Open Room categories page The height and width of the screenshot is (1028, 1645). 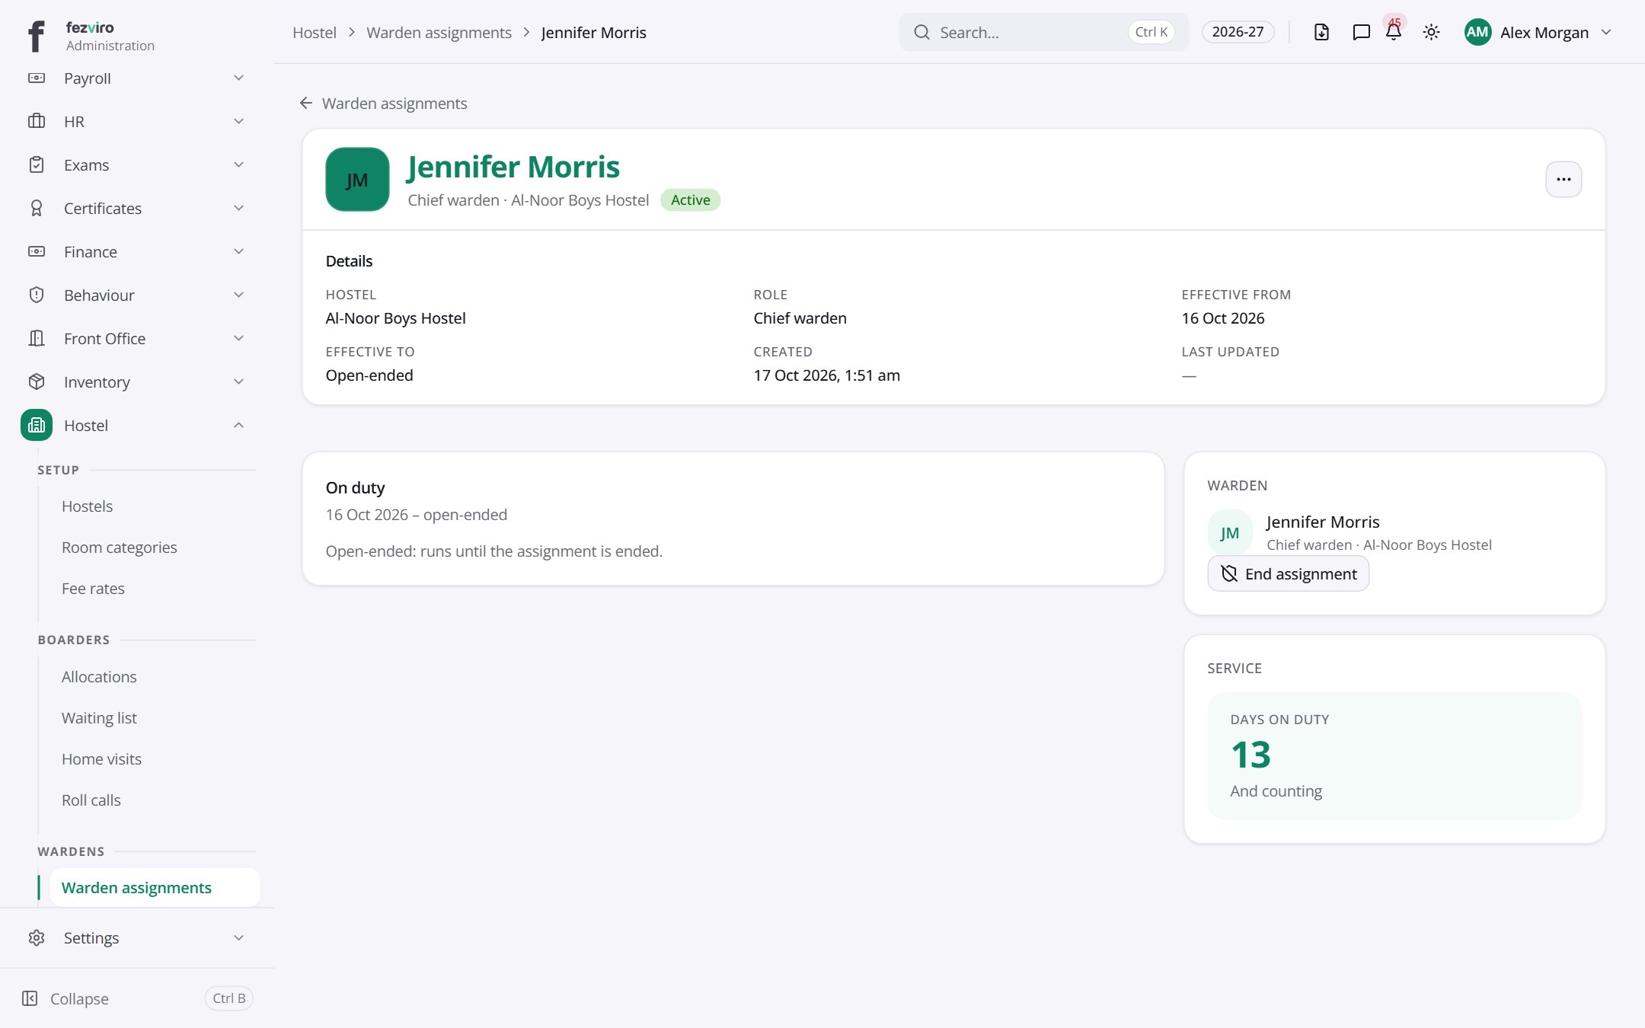point(119,548)
